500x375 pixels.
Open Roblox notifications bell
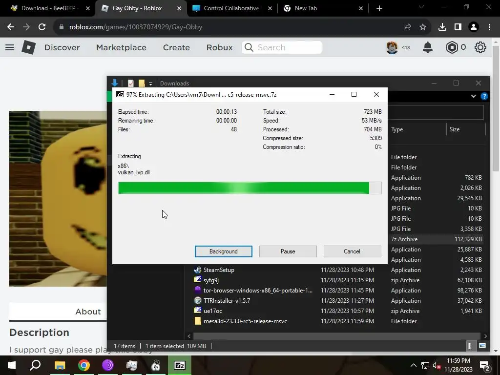[x=428, y=47]
